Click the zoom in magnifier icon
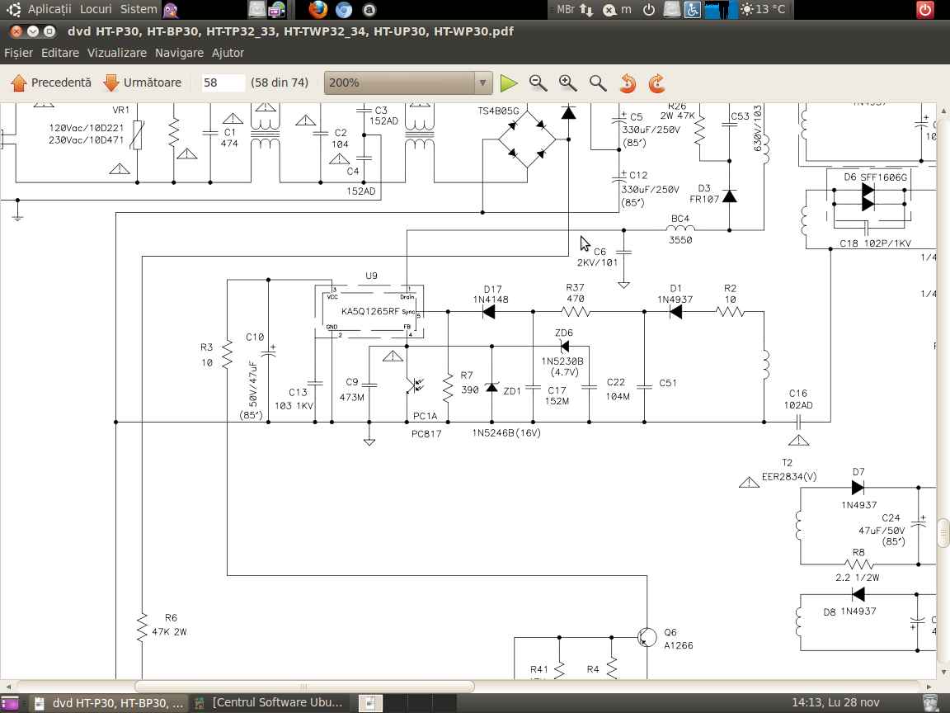 point(567,83)
